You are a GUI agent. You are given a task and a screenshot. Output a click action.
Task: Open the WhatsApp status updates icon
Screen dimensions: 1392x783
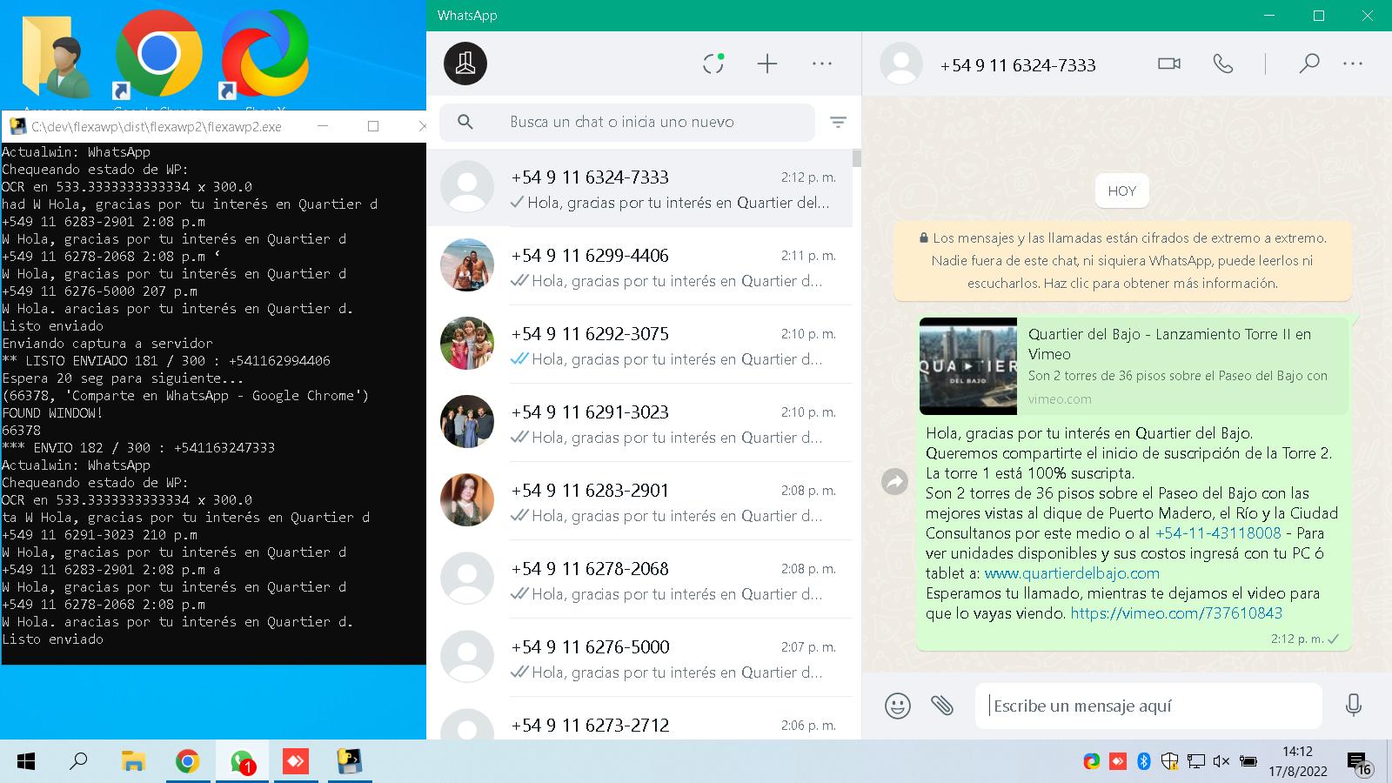tap(713, 64)
